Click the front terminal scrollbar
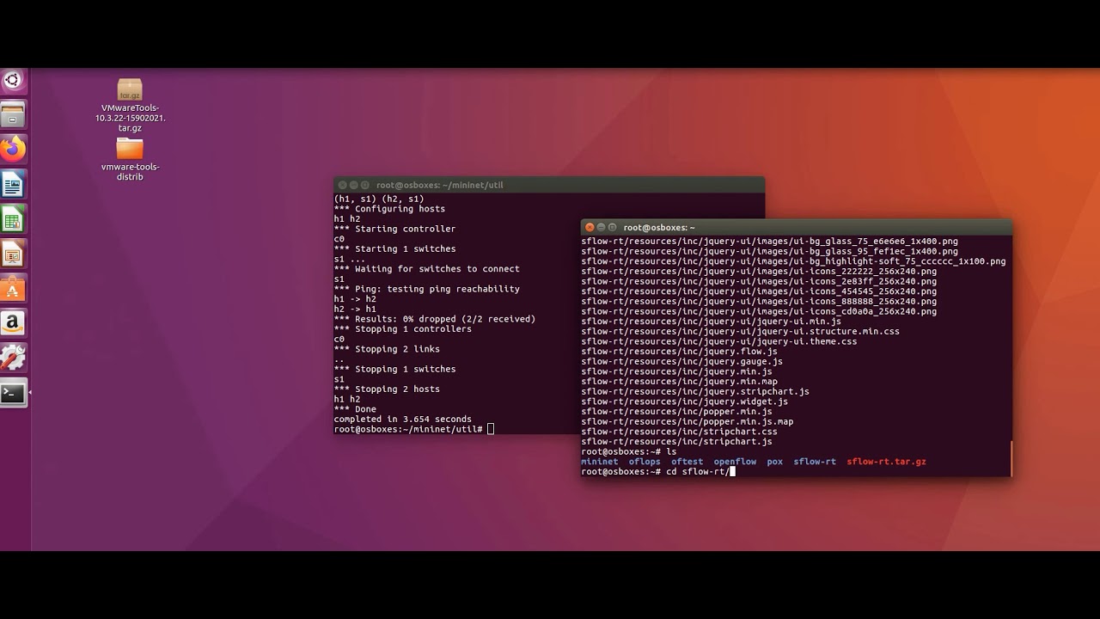1100x619 pixels. click(1011, 458)
